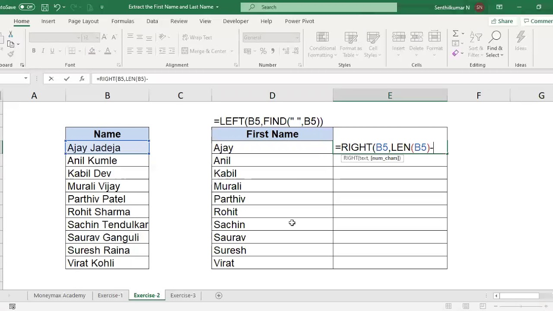Open the Formulas tab
553x311 pixels.
tap(123, 21)
